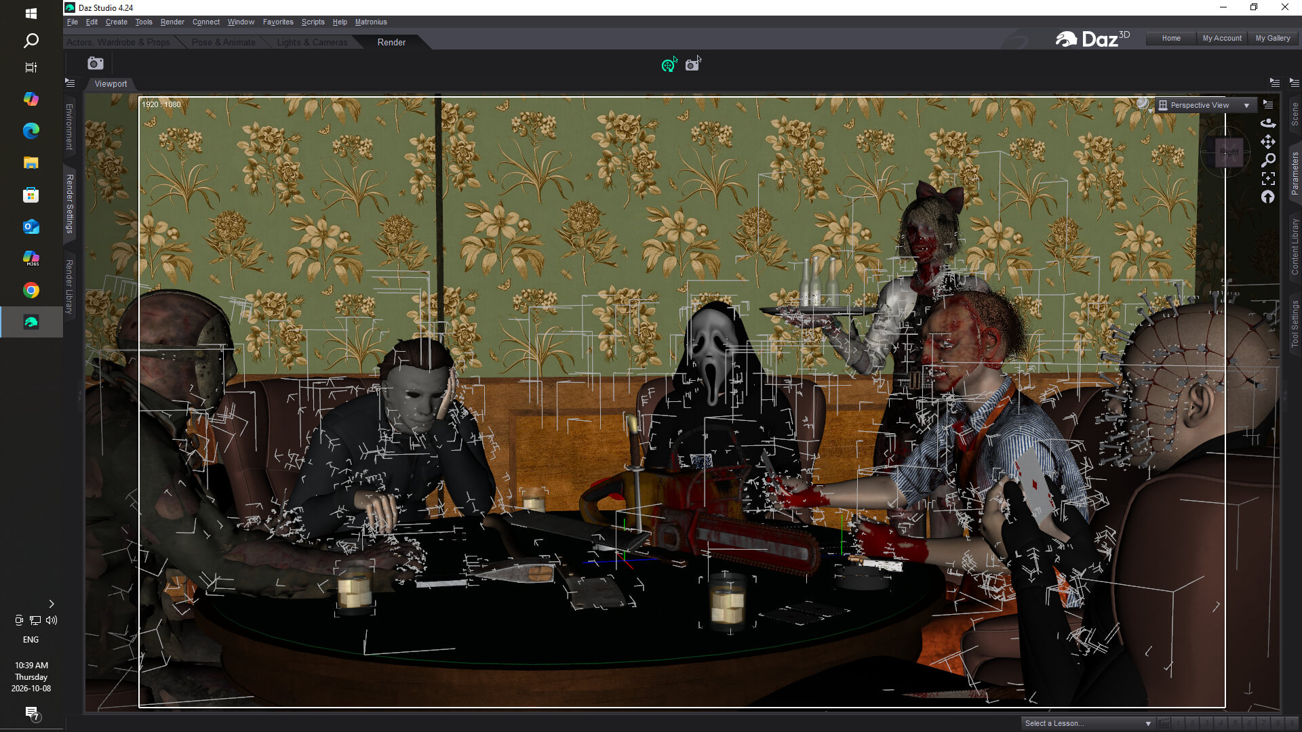
Task: Click the Home button
Action: pyautogui.click(x=1171, y=38)
